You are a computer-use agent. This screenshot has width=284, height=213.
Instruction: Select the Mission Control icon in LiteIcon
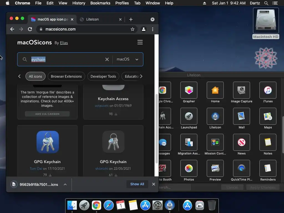click(215, 142)
